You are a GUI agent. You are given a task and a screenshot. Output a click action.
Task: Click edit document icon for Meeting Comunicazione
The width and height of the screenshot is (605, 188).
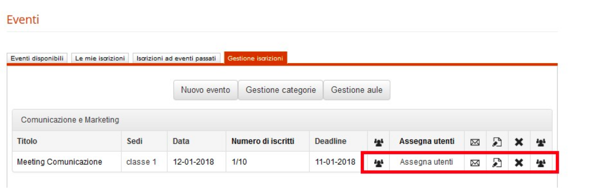click(x=496, y=163)
